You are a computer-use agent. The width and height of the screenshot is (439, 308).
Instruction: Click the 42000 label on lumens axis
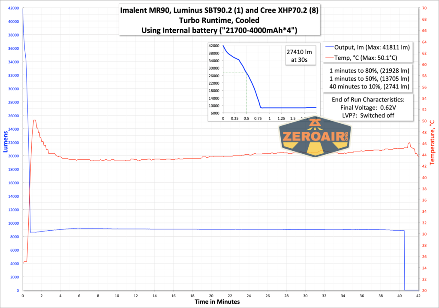click(x=13, y=8)
